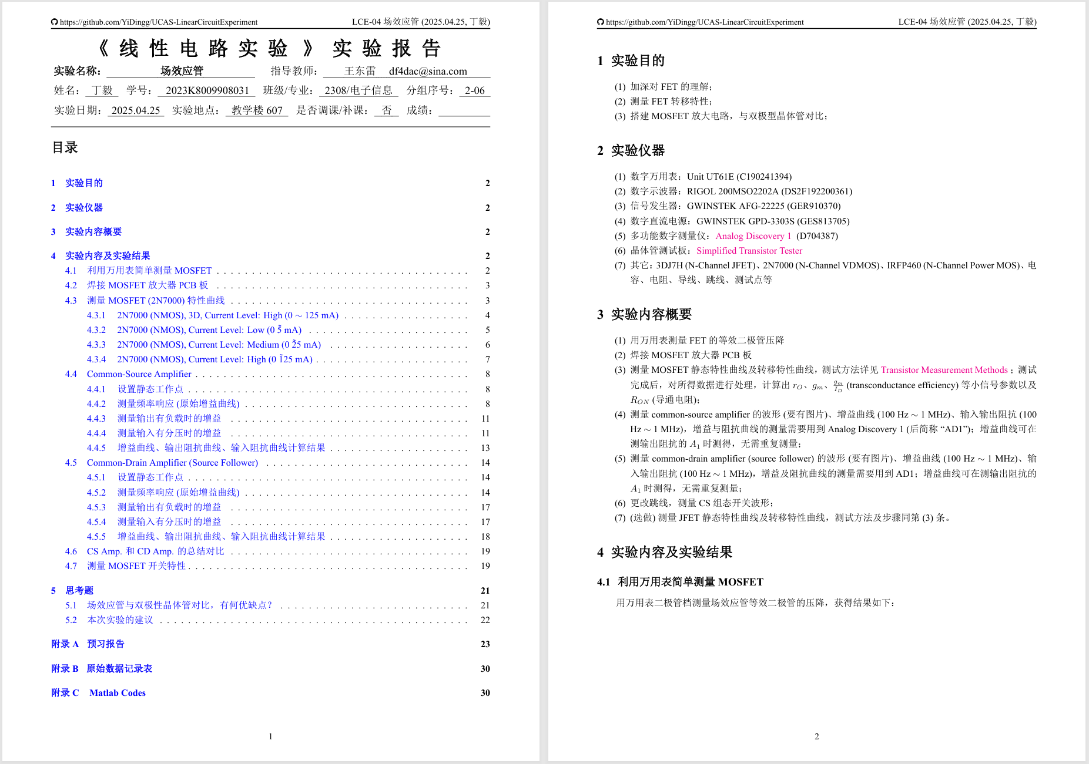The width and height of the screenshot is (1089, 764).
Task: Click student ID 2023K8009908031
Action: 207,91
